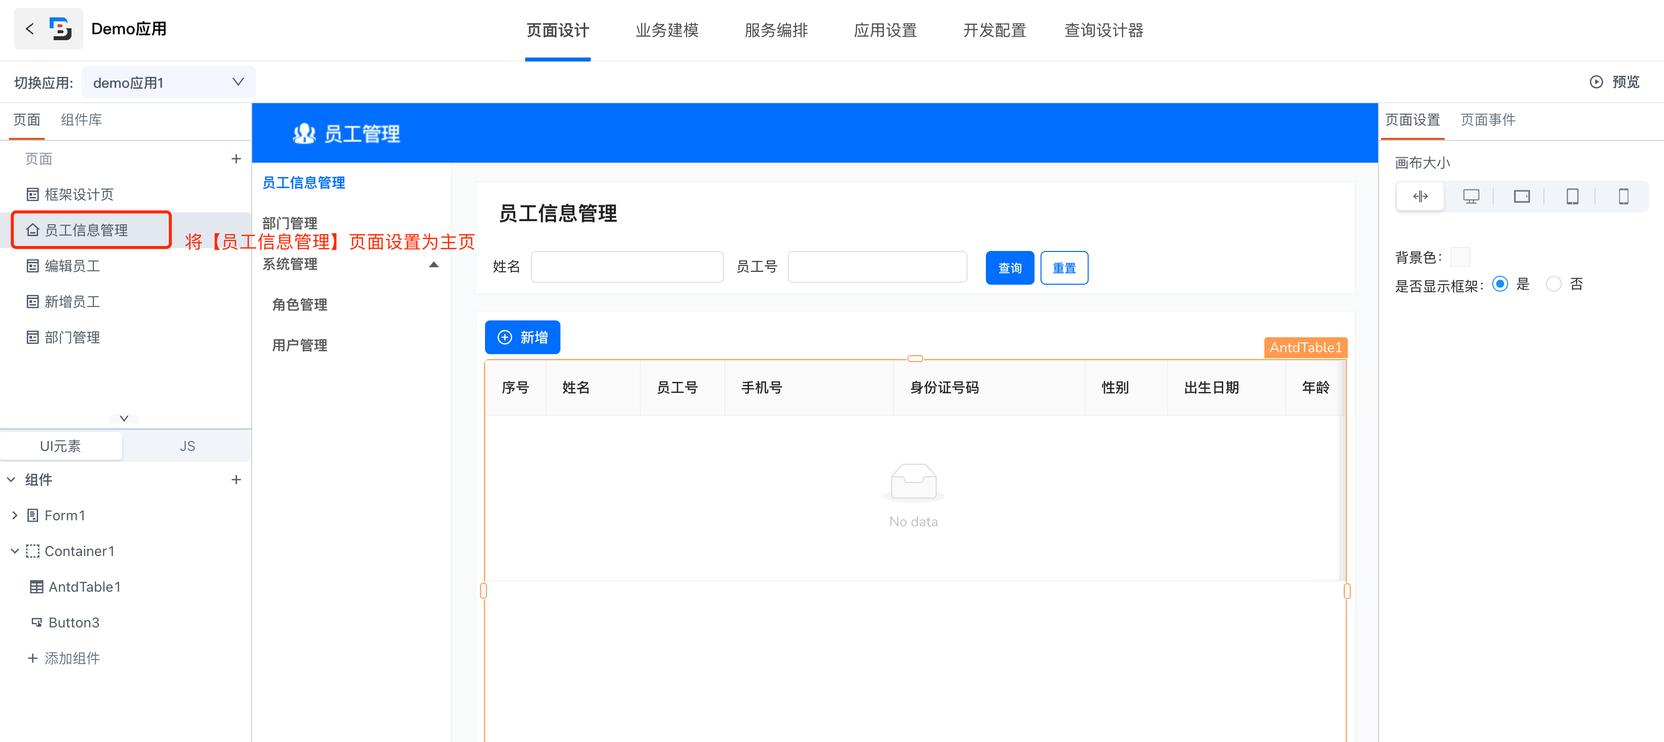Click the add page plus icon
Screen dimensions: 1664x742
pyautogui.click(x=236, y=159)
